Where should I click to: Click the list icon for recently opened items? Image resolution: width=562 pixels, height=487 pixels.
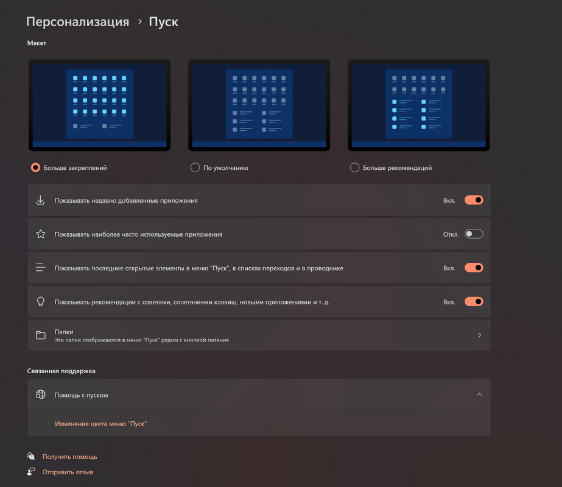[41, 268]
